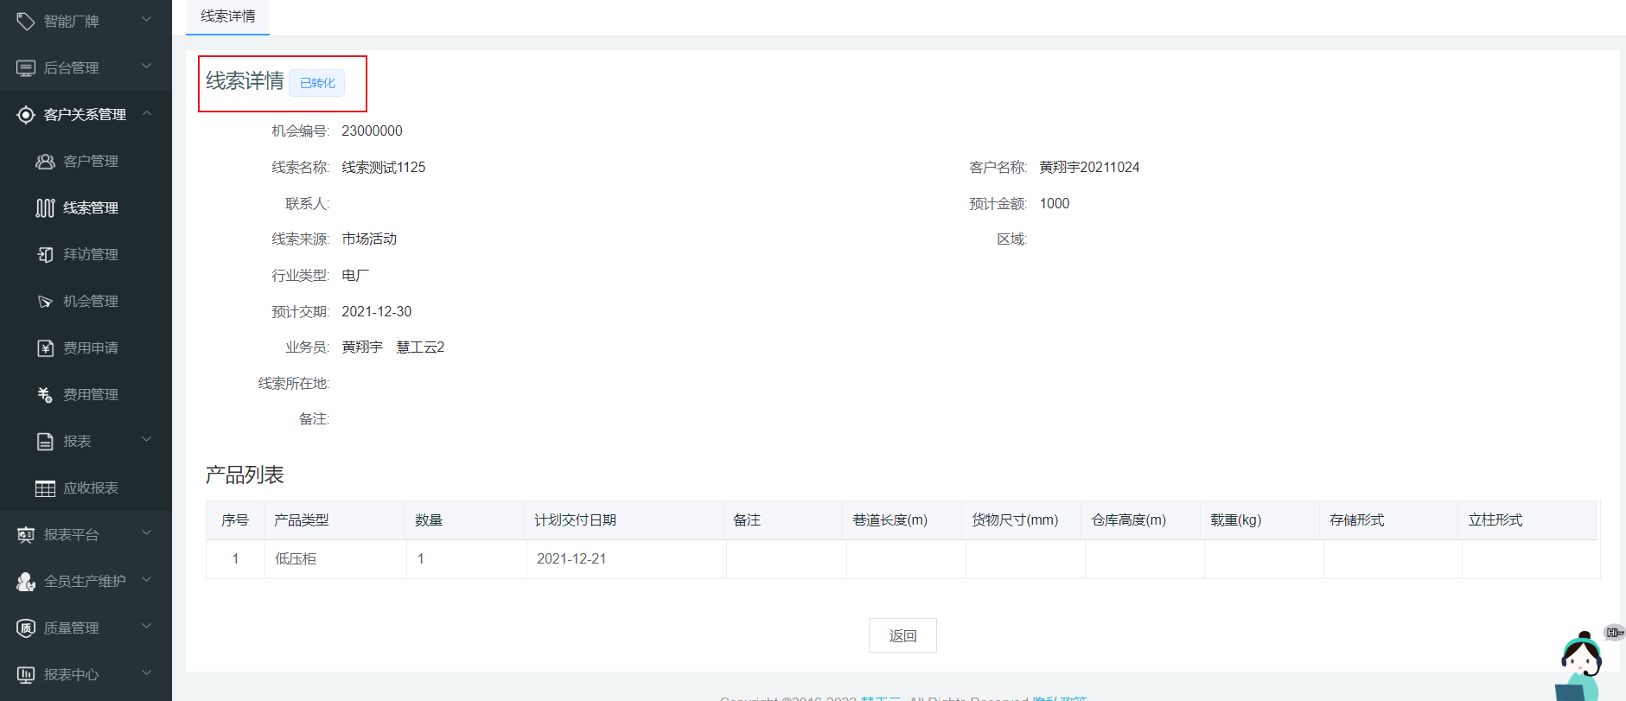Click the 返回 button
The height and width of the screenshot is (701, 1626).
point(902,635)
